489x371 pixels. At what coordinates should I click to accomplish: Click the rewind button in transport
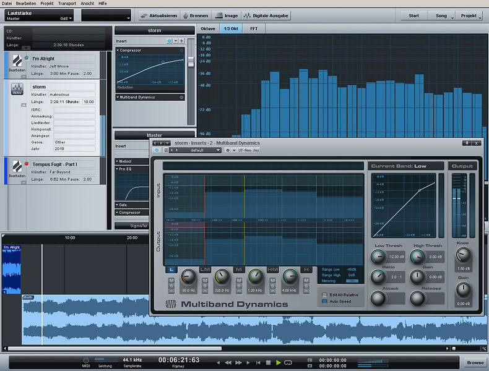point(228,362)
